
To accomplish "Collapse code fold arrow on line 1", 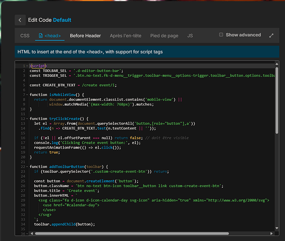I will pos(27,66).
